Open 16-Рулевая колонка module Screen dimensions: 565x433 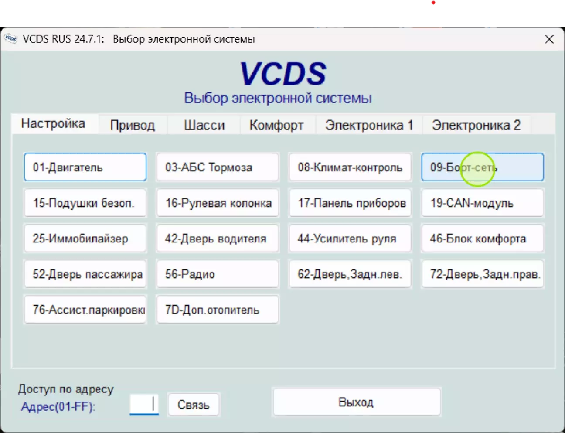[x=218, y=203]
